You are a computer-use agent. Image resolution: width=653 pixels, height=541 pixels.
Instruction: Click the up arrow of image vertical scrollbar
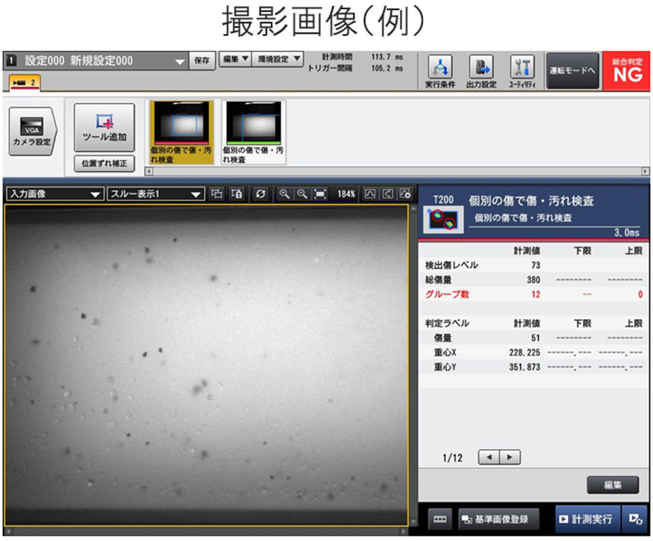(413, 209)
